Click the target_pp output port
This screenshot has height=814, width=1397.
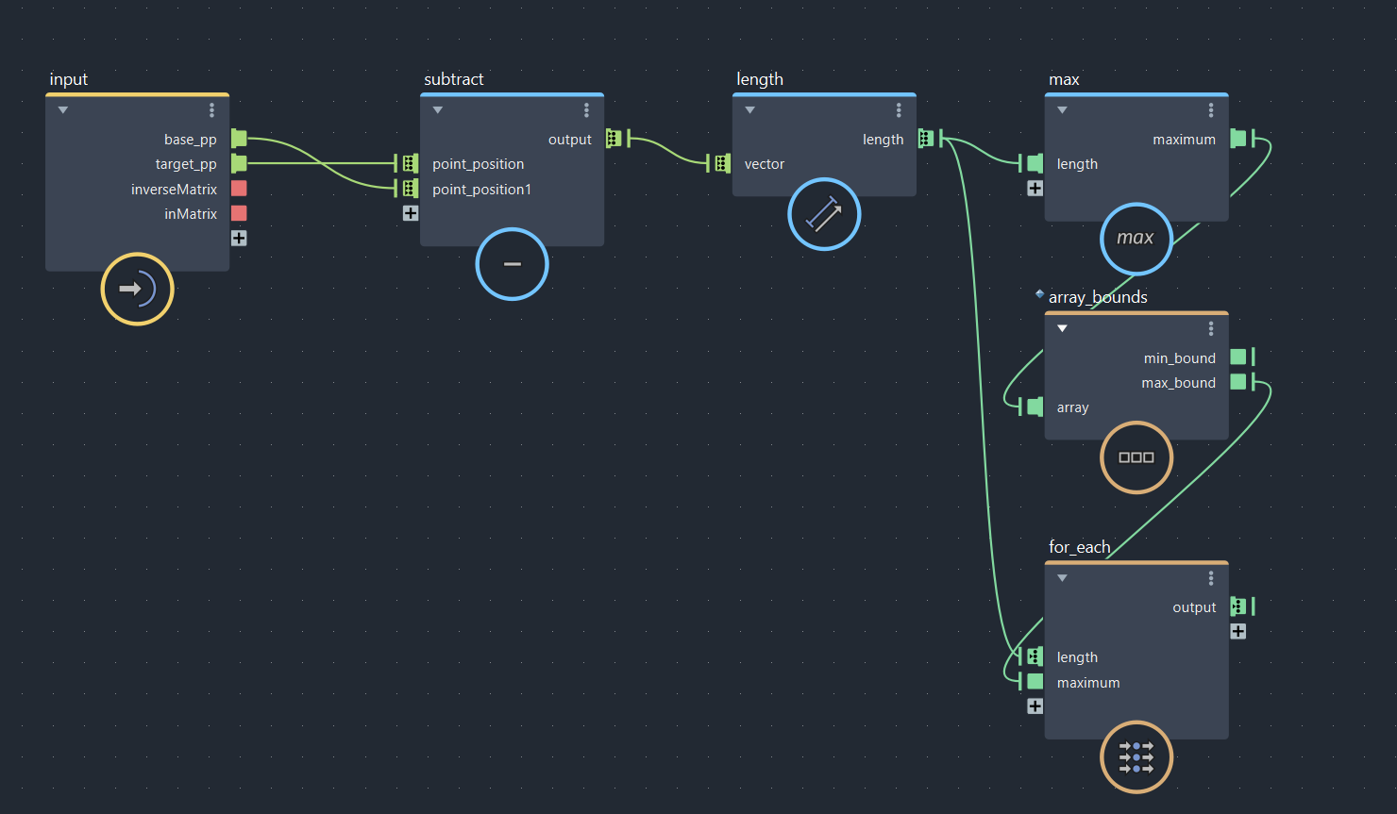pyautogui.click(x=239, y=164)
